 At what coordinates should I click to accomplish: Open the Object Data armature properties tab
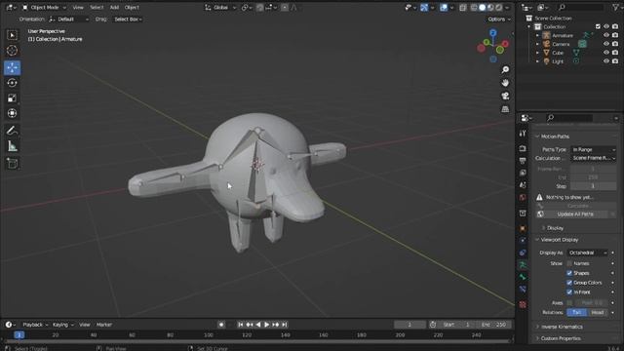tap(523, 264)
